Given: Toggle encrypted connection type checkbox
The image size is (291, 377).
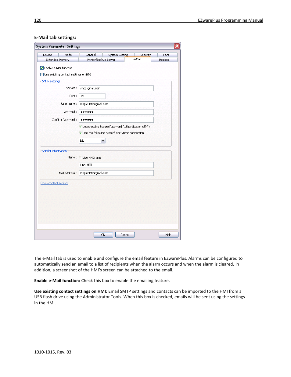Looking at the screenshot, I should coord(81,133).
